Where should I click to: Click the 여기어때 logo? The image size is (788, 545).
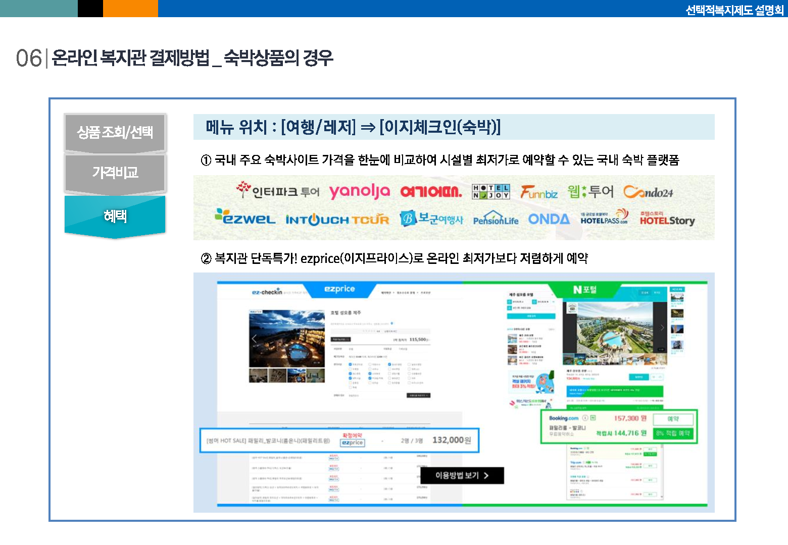[431, 191]
